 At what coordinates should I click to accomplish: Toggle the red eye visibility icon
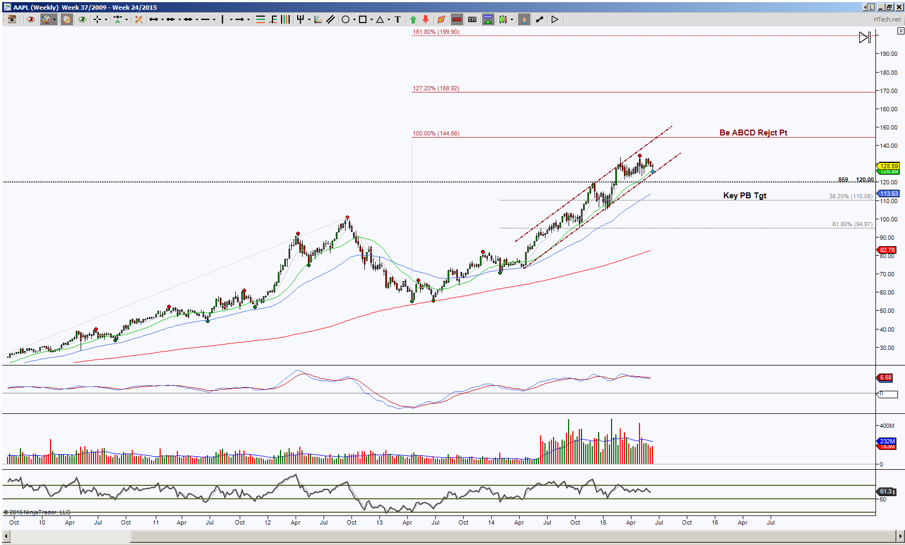[31, 19]
